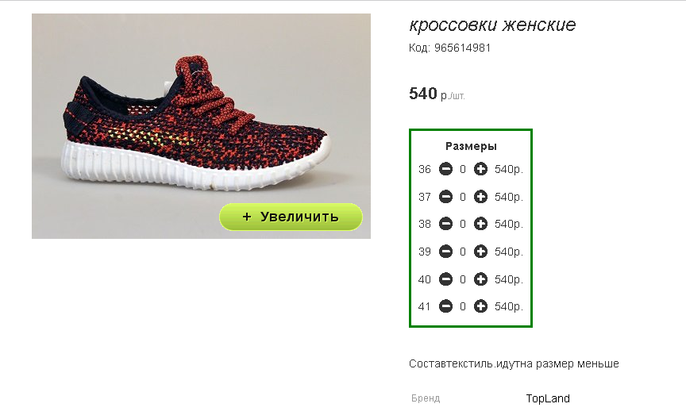Increase quantity for size 39
The image size is (686, 419).
(x=480, y=252)
